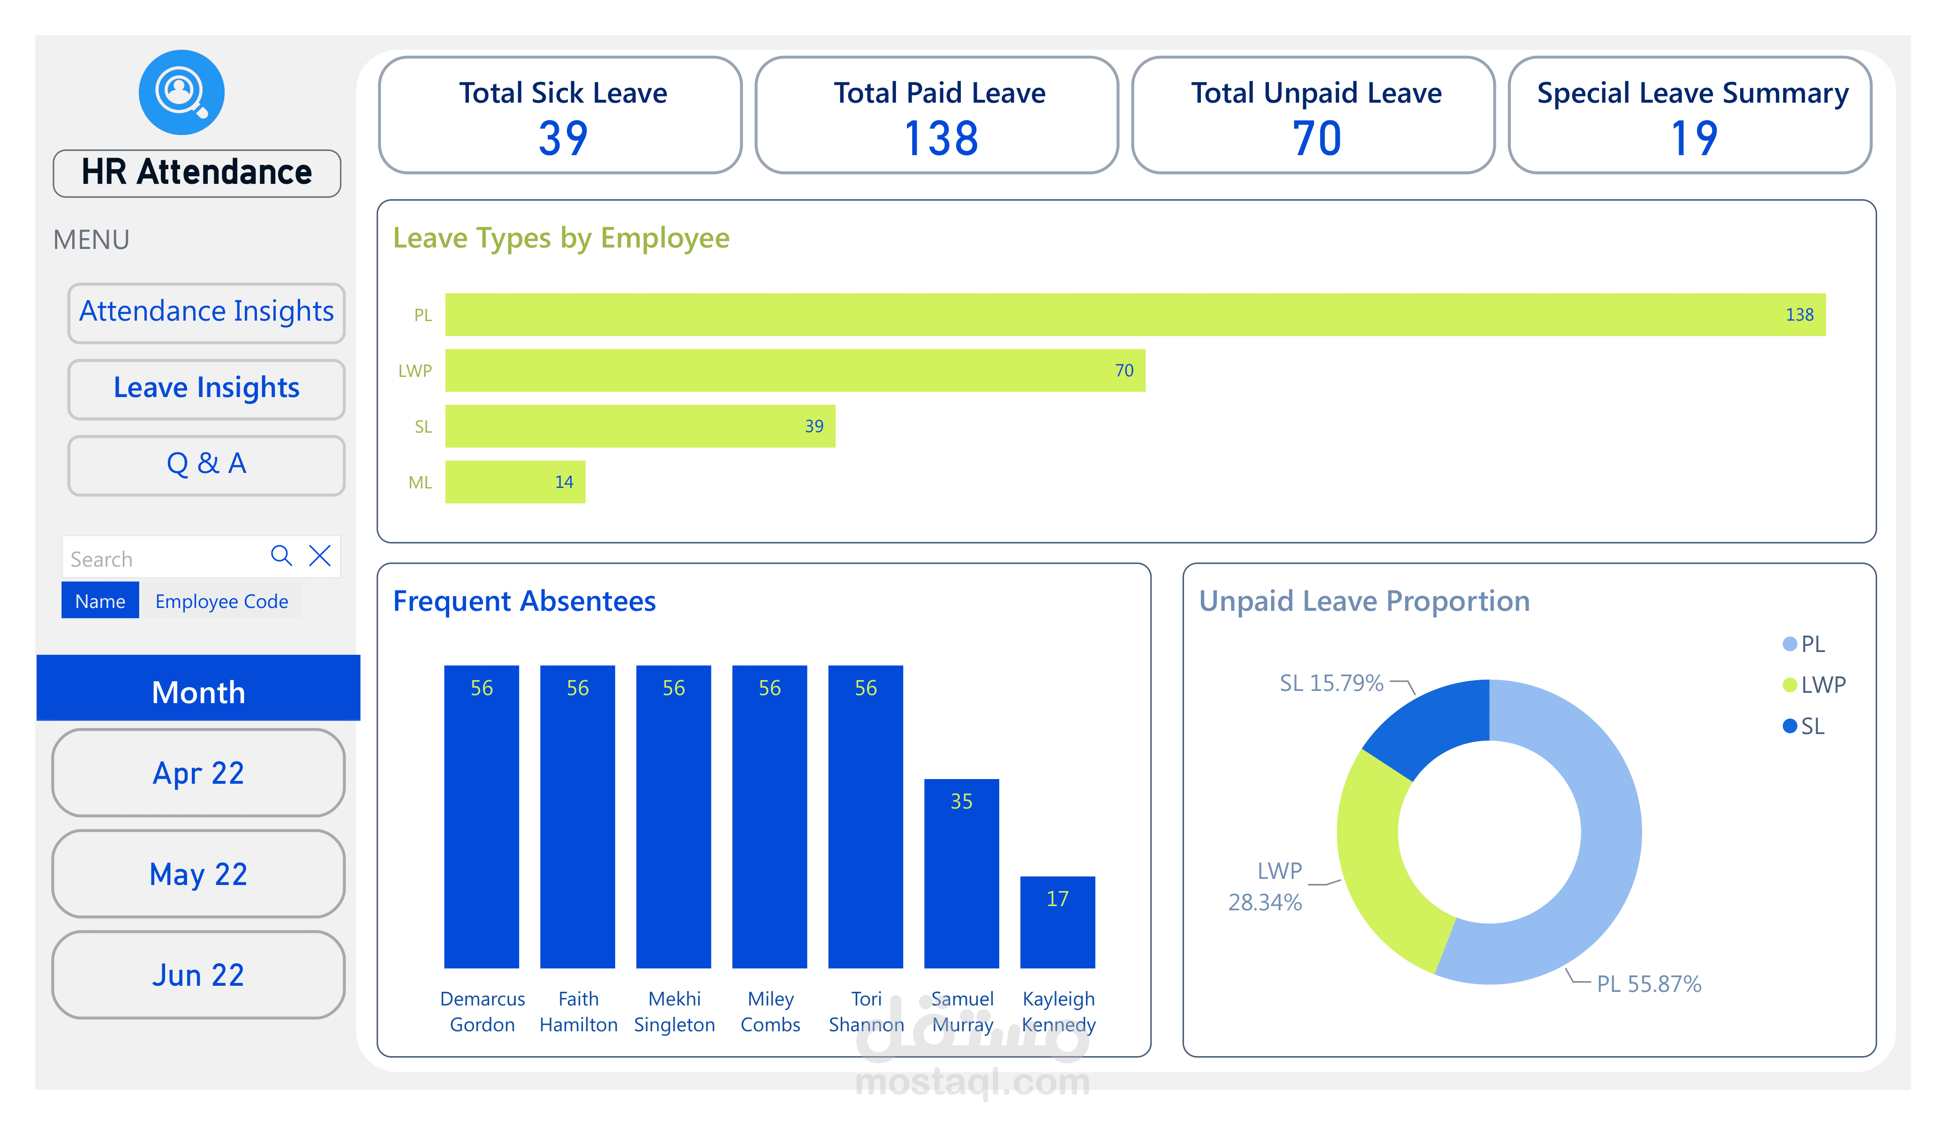Select the Name search option
This screenshot has height=1125, width=1946.
100,601
